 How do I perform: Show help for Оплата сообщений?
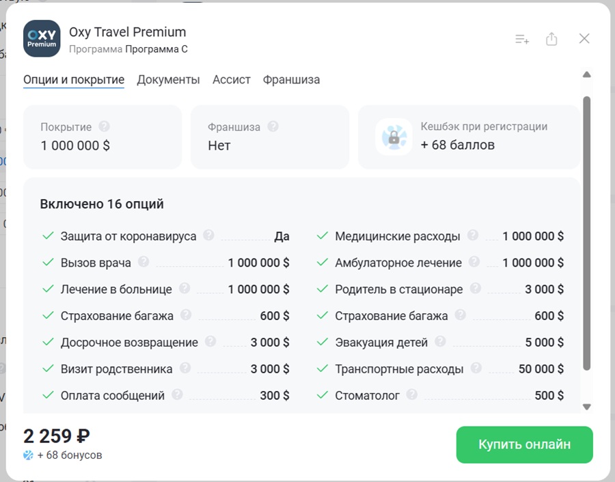(177, 394)
